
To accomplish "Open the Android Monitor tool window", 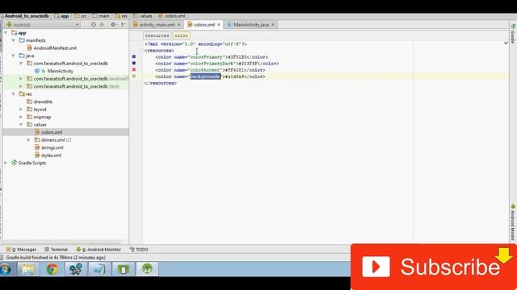I will 99,250.
